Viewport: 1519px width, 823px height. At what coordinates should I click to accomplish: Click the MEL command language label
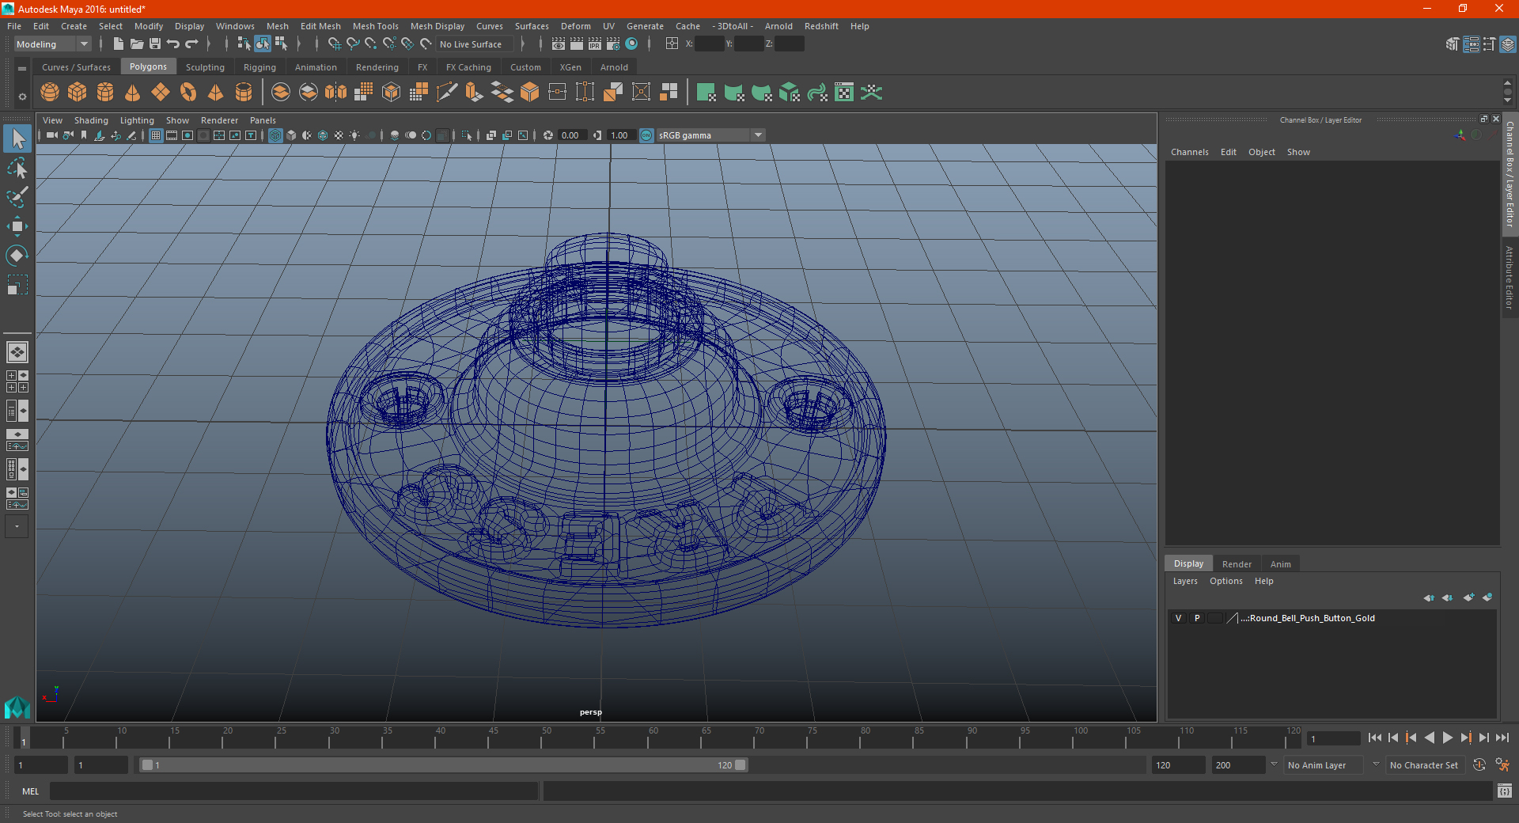pyautogui.click(x=30, y=791)
